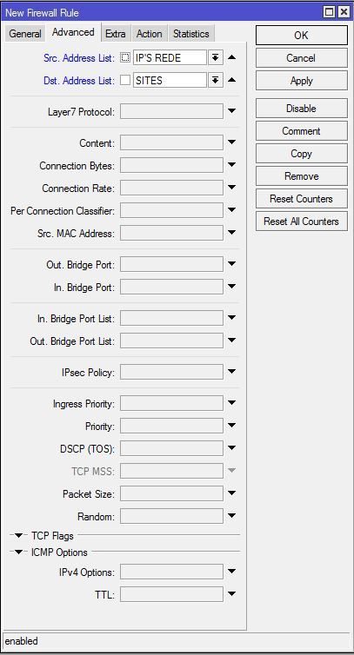The image size is (354, 655).
Task: Expand the Content field arrow
Action: click(x=231, y=142)
